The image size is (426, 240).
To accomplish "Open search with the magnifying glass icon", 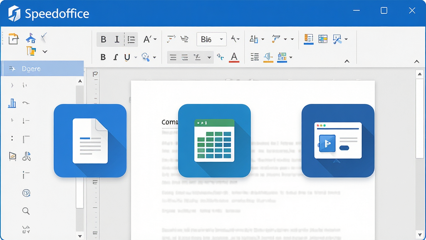I will [26, 211].
